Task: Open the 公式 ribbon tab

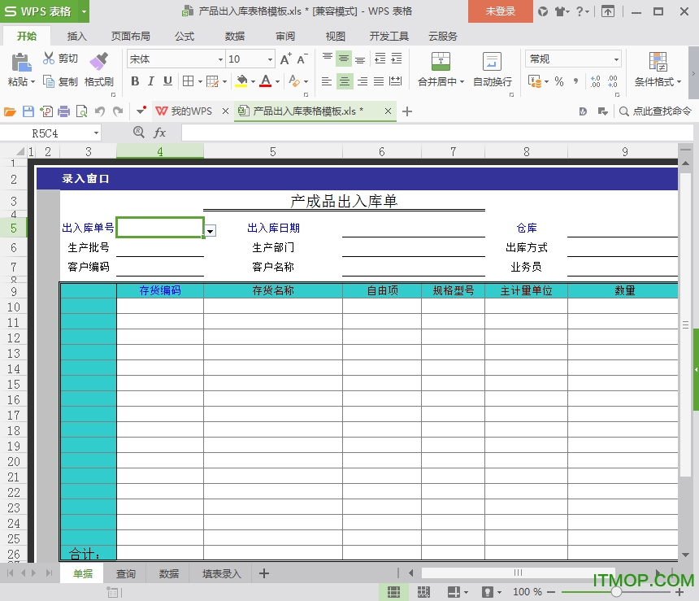Action: point(185,36)
